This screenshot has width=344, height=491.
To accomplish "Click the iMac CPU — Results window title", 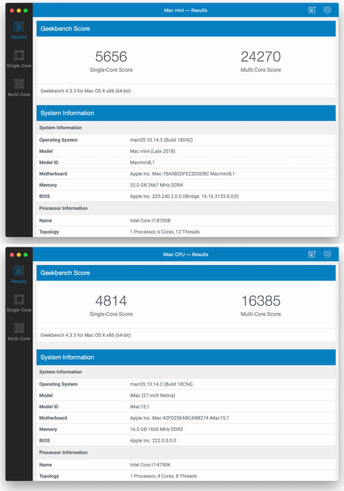I will [186, 254].
